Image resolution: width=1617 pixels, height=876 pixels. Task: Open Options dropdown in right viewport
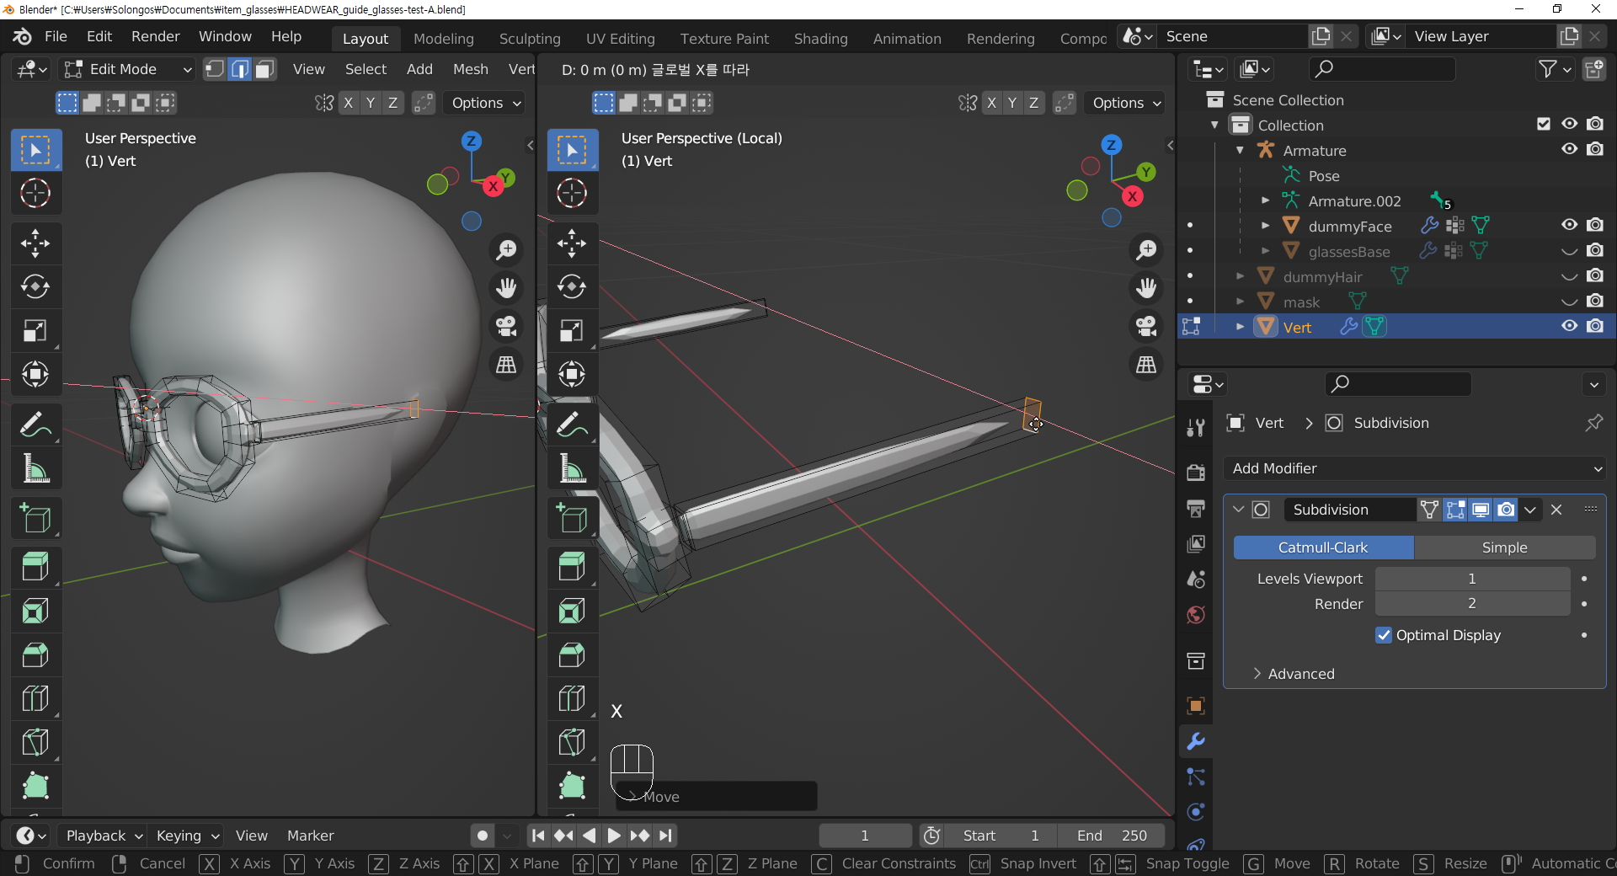(1127, 103)
